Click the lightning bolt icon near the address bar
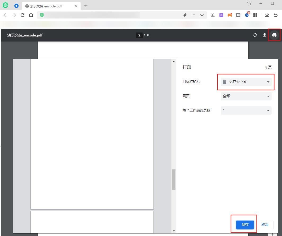This screenshot has height=236, width=282. tap(185, 15)
